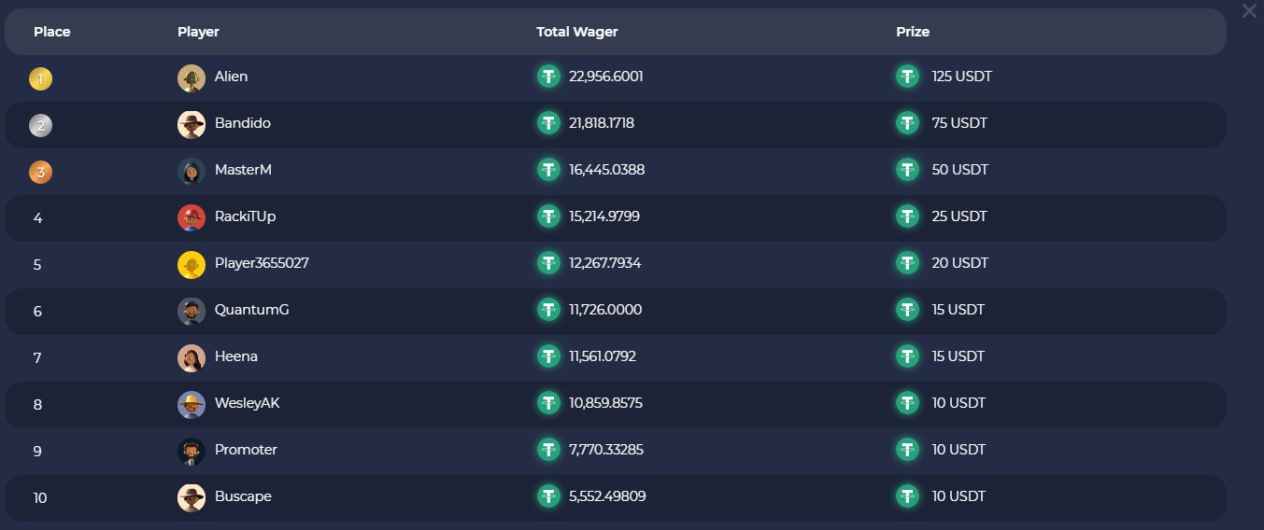Select the player name Alien

point(232,77)
